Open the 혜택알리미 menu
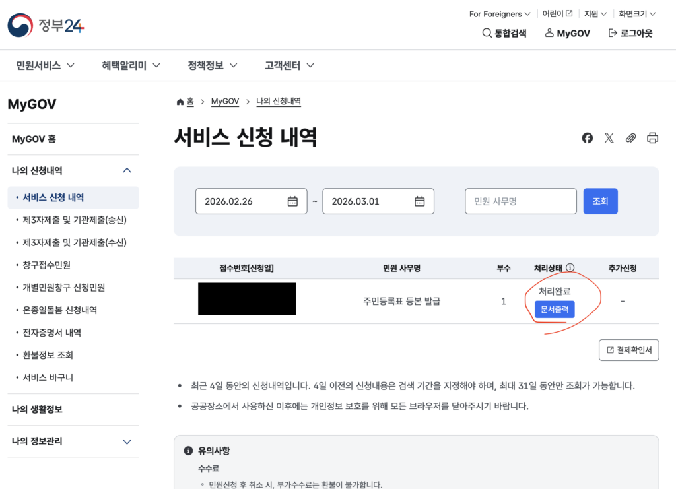 [x=131, y=65]
